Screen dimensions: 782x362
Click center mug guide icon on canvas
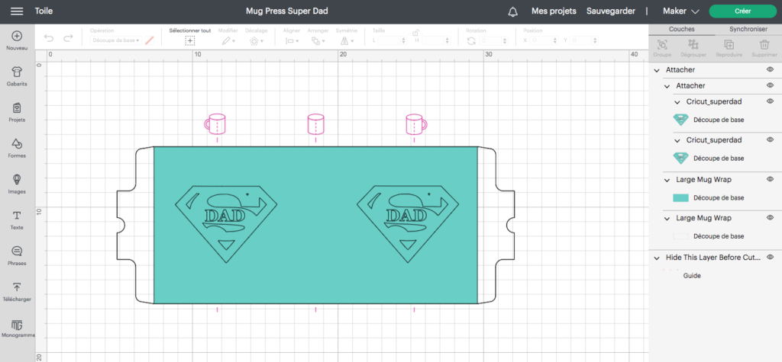pyautogui.click(x=315, y=124)
